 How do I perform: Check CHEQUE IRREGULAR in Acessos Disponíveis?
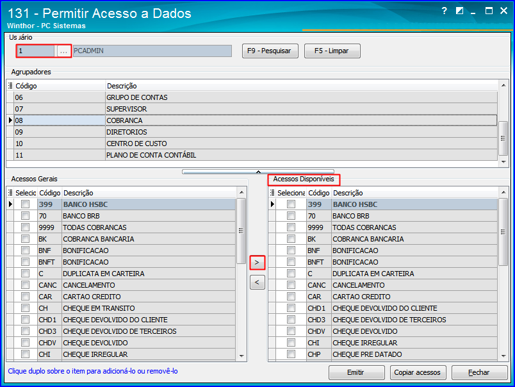click(291, 343)
